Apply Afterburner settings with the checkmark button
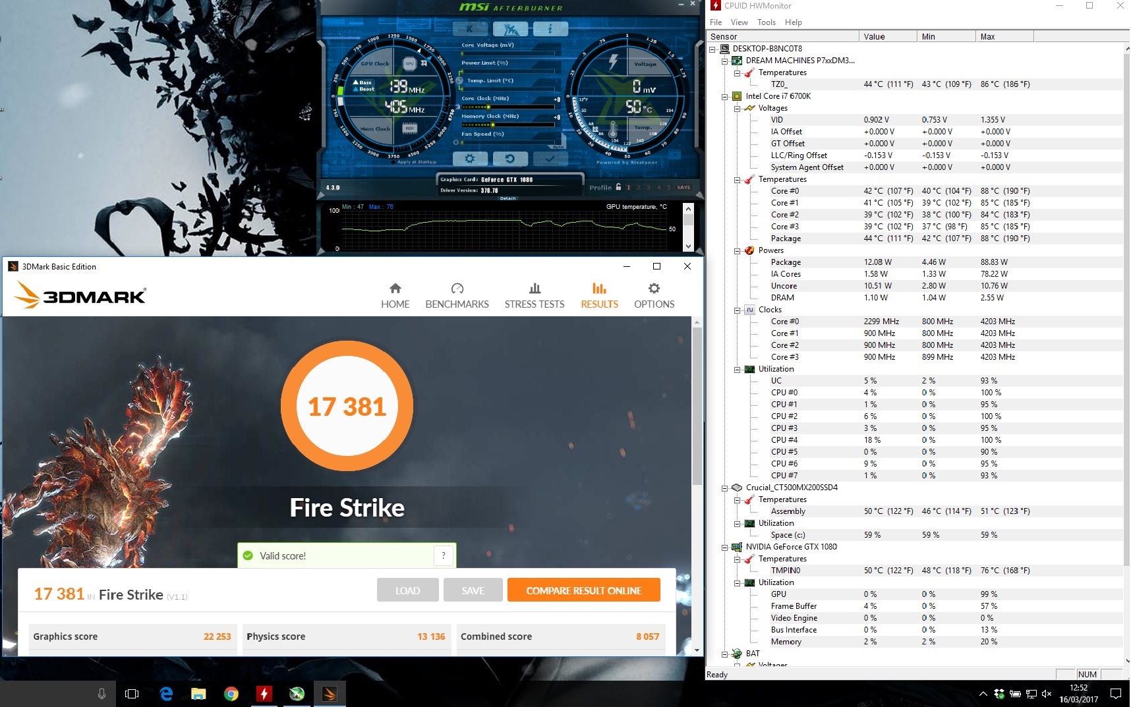 tap(550, 159)
